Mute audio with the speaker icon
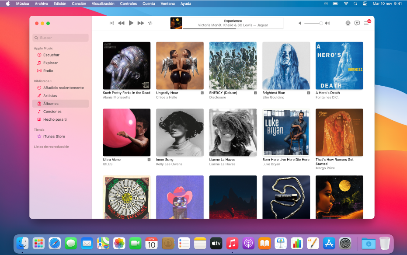407x255 pixels. pyautogui.click(x=300, y=23)
